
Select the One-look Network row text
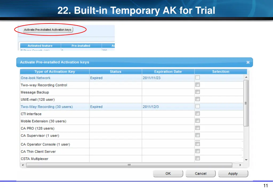coord(35,78)
